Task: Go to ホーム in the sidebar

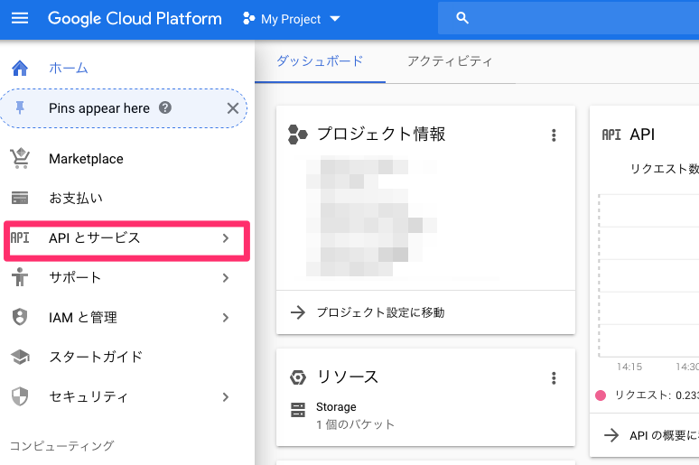Action: point(69,69)
